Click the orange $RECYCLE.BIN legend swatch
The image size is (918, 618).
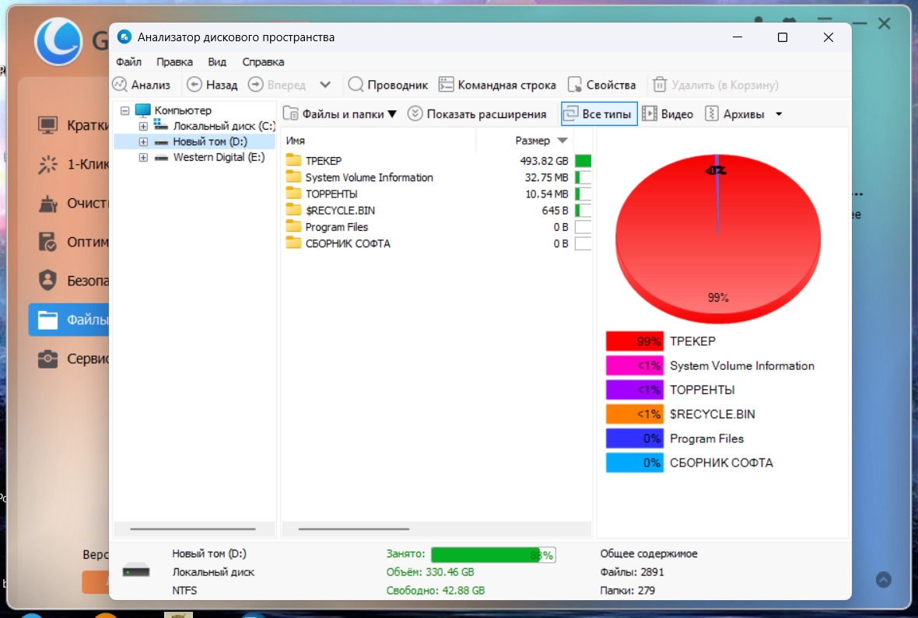[x=635, y=414]
